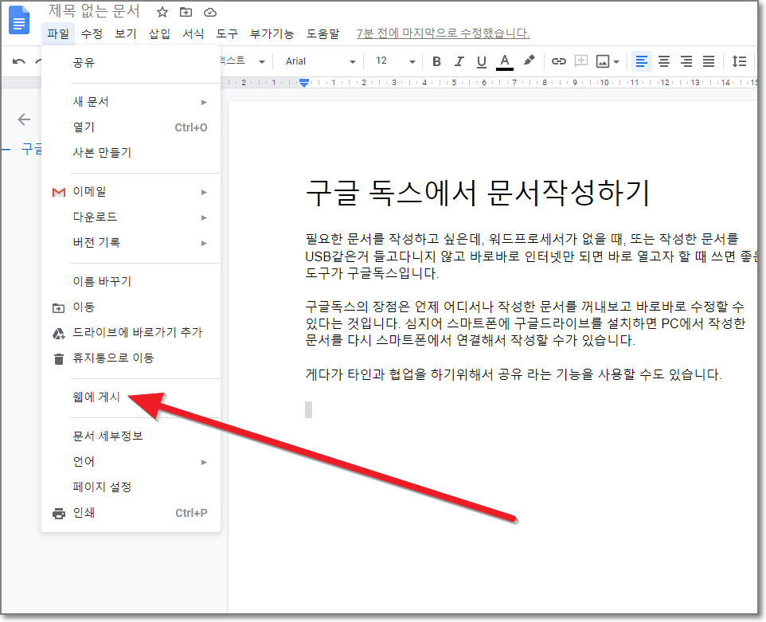This screenshot has height=622, width=766.
Task: Select justified text alignment
Action: tap(709, 61)
